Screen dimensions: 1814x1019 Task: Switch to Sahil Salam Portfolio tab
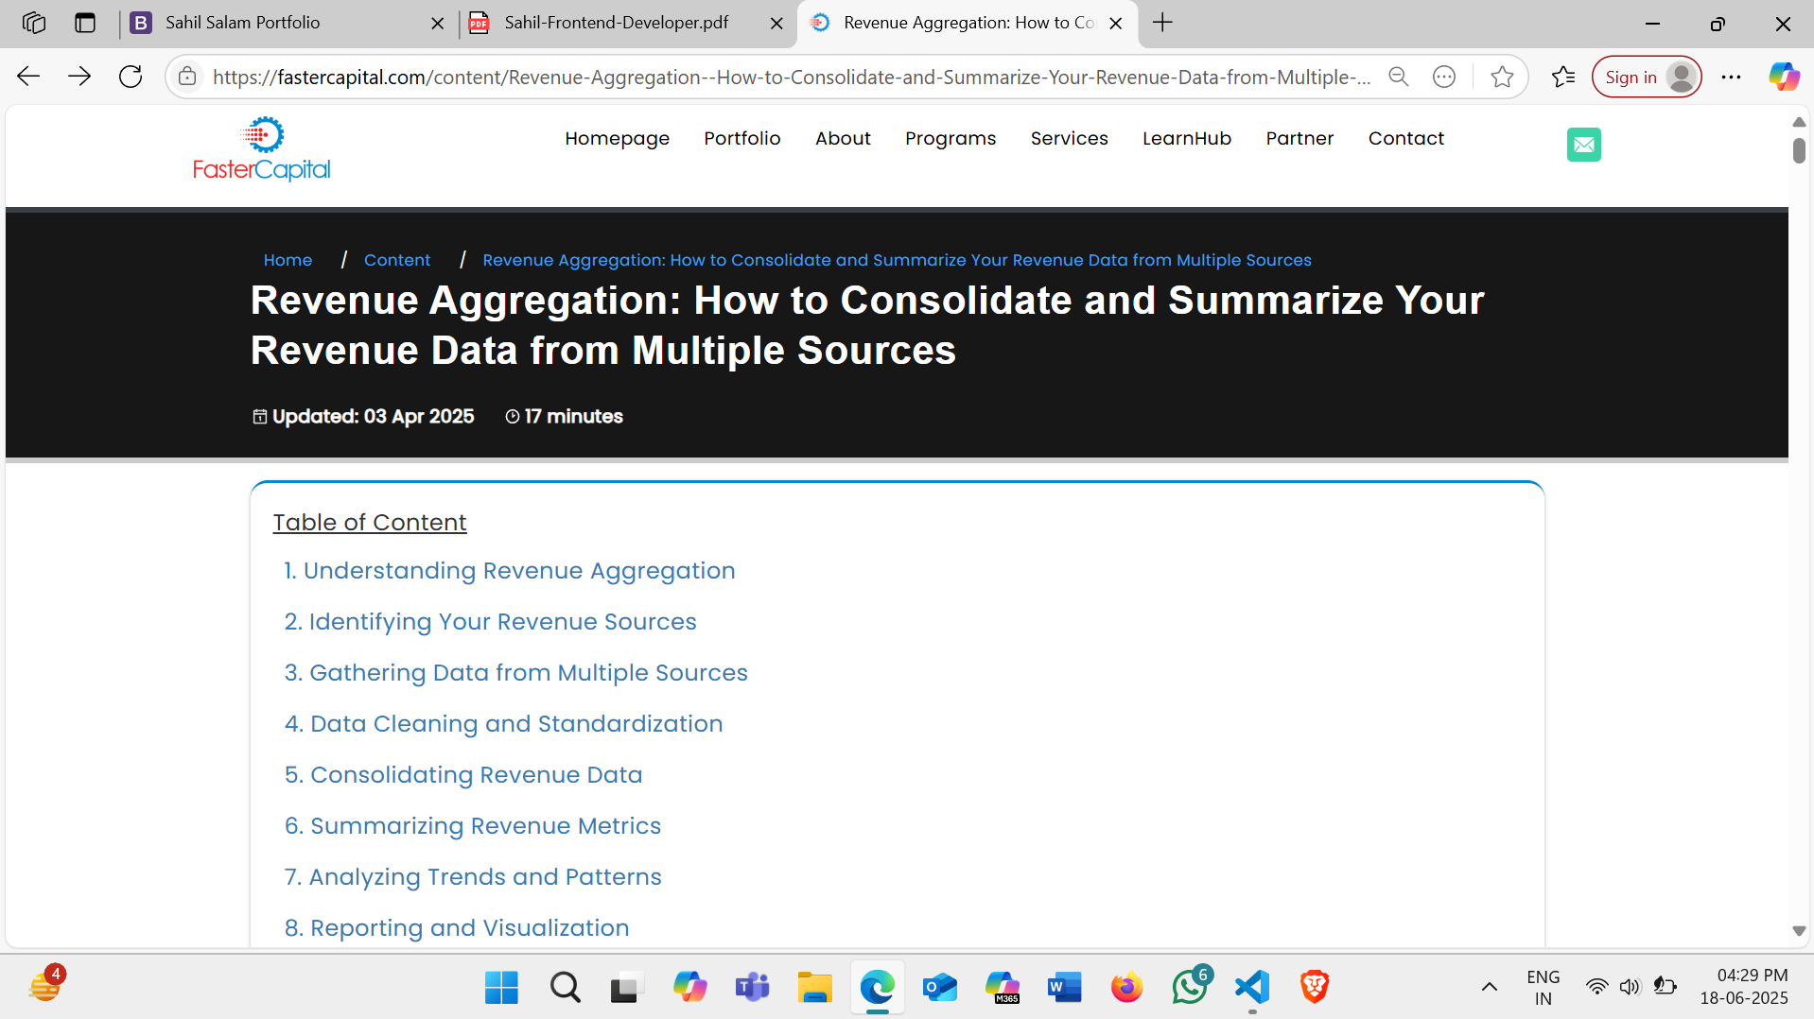coord(274,23)
